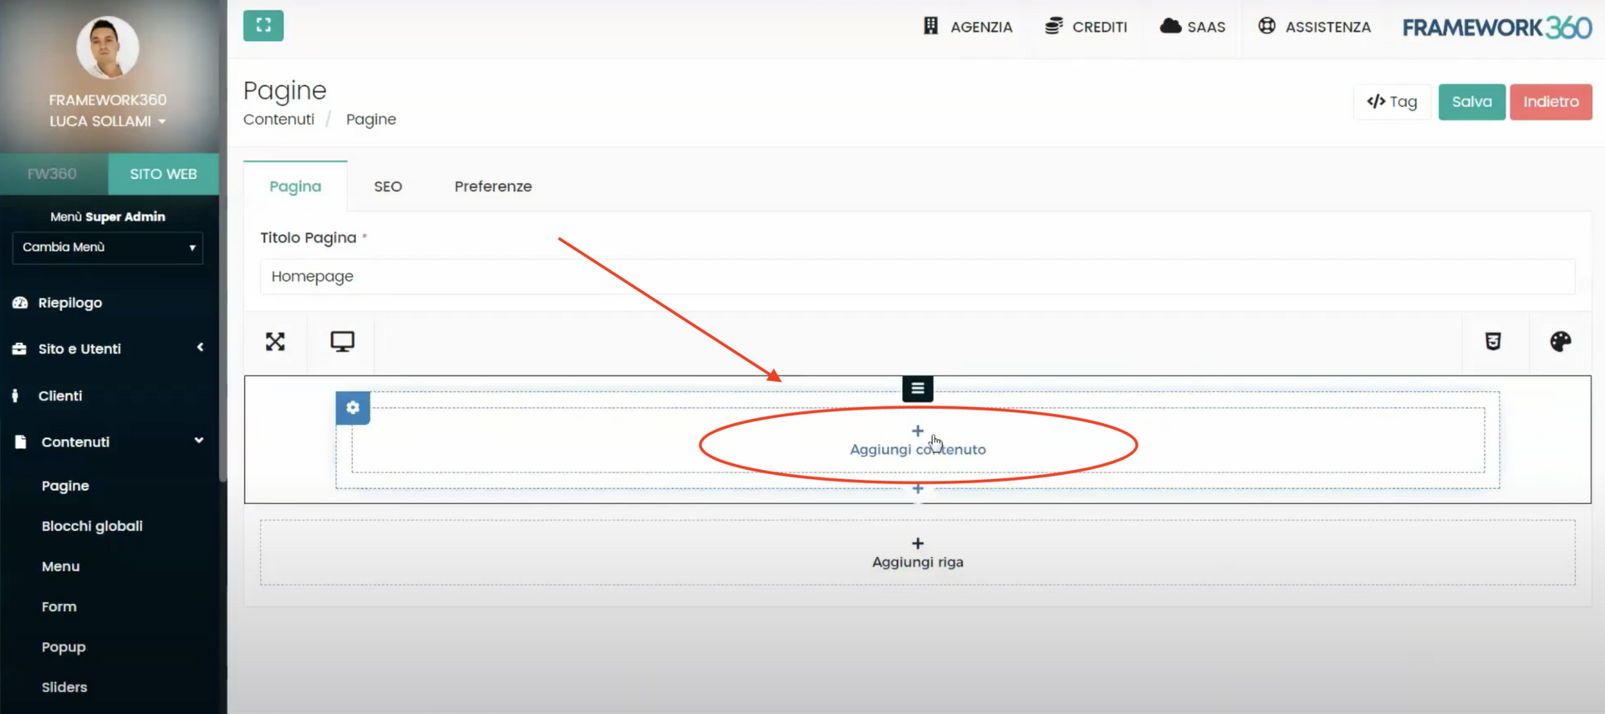The height and width of the screenshot is (714, 1605).
Task: Select the Pagina tab
Action: 295,186
